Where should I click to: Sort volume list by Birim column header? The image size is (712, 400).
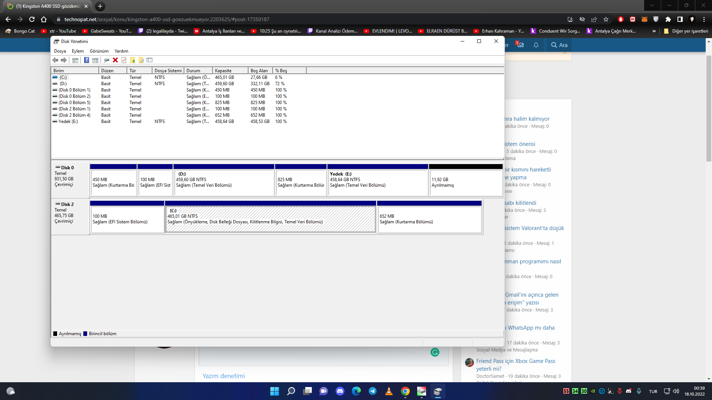(x=75, y=70)
